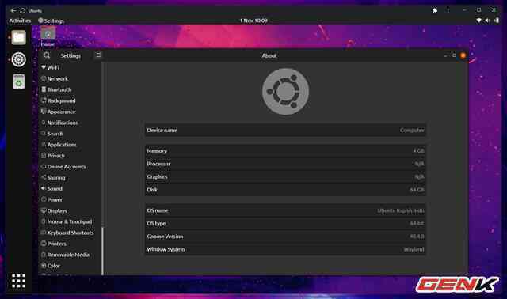
Task: Click the settings sidebar scrollbar
Action: tap(102, 251)
